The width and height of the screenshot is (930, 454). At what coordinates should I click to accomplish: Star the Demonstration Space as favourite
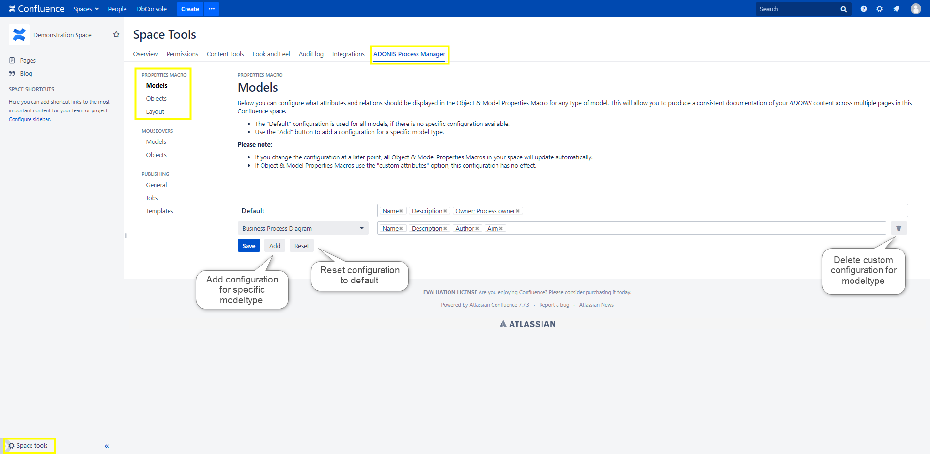point(116,35)
